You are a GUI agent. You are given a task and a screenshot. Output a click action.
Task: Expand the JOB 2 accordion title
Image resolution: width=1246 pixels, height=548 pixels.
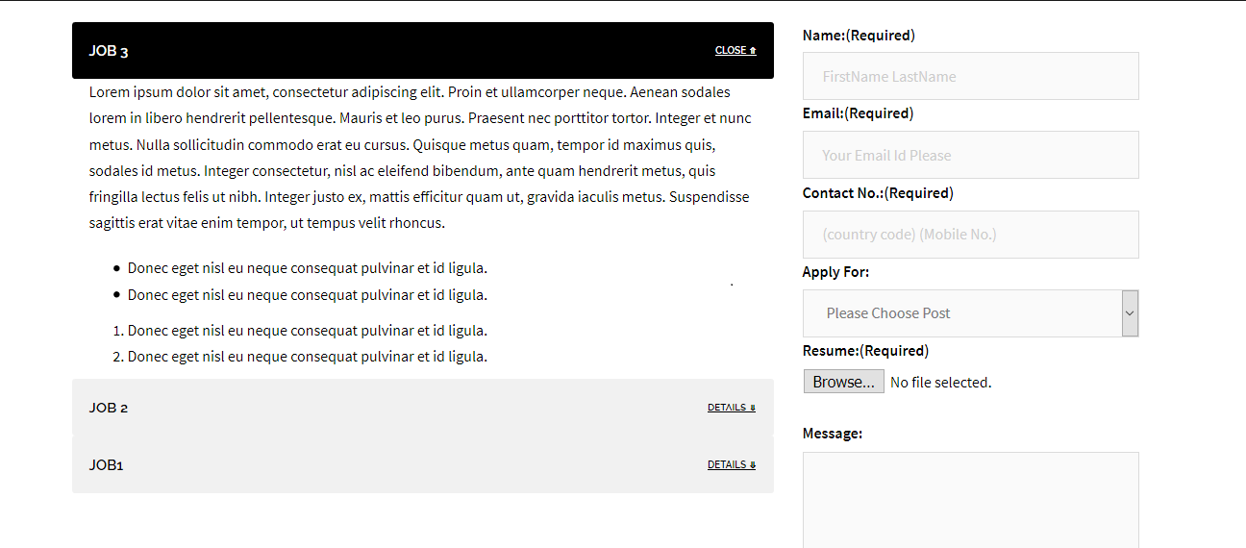[109, 408]
